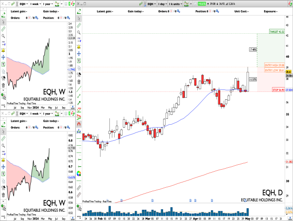Open the EQH symbol dropdown in lower weekly chart
293x221 pixels.
(24, 113)
